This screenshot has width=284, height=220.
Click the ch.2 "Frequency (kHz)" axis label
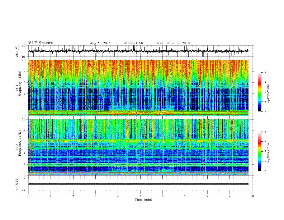(20, 143)
